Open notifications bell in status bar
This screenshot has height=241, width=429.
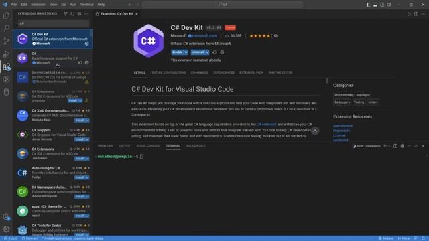(423, 238)
